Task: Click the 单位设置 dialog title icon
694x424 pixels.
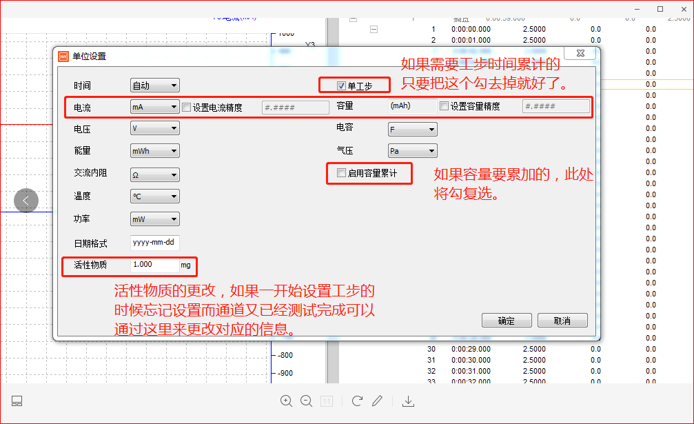Action: click(x=63, y=57)
